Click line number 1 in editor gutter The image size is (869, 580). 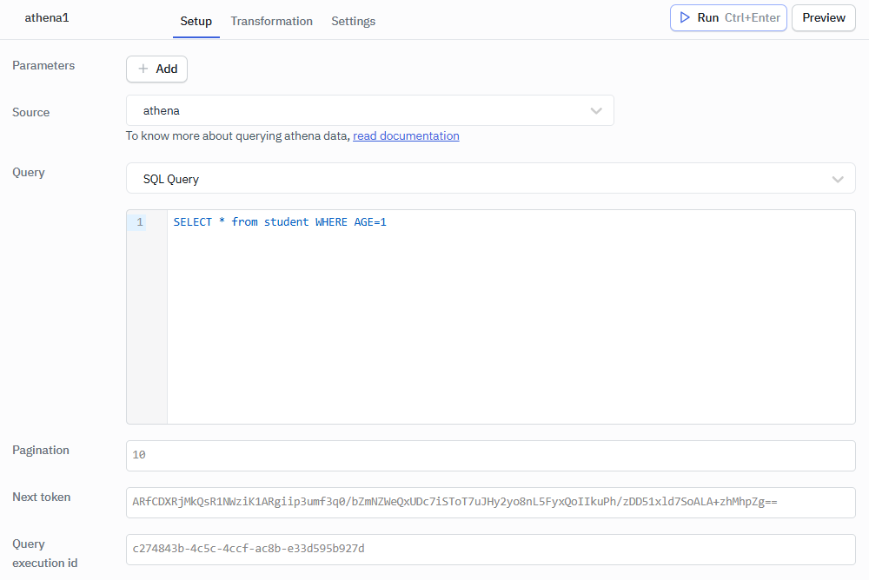coord(140,222)
